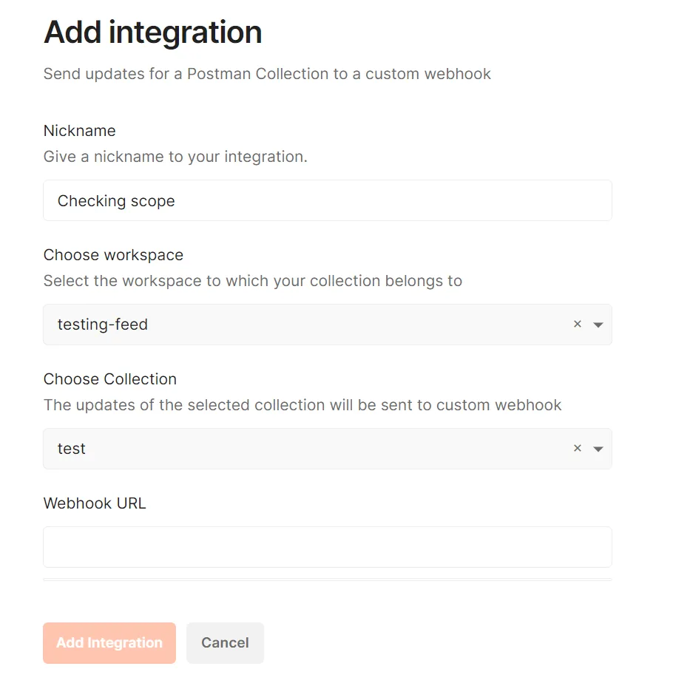Click the empty Webhook URL field

pos(327,547)
